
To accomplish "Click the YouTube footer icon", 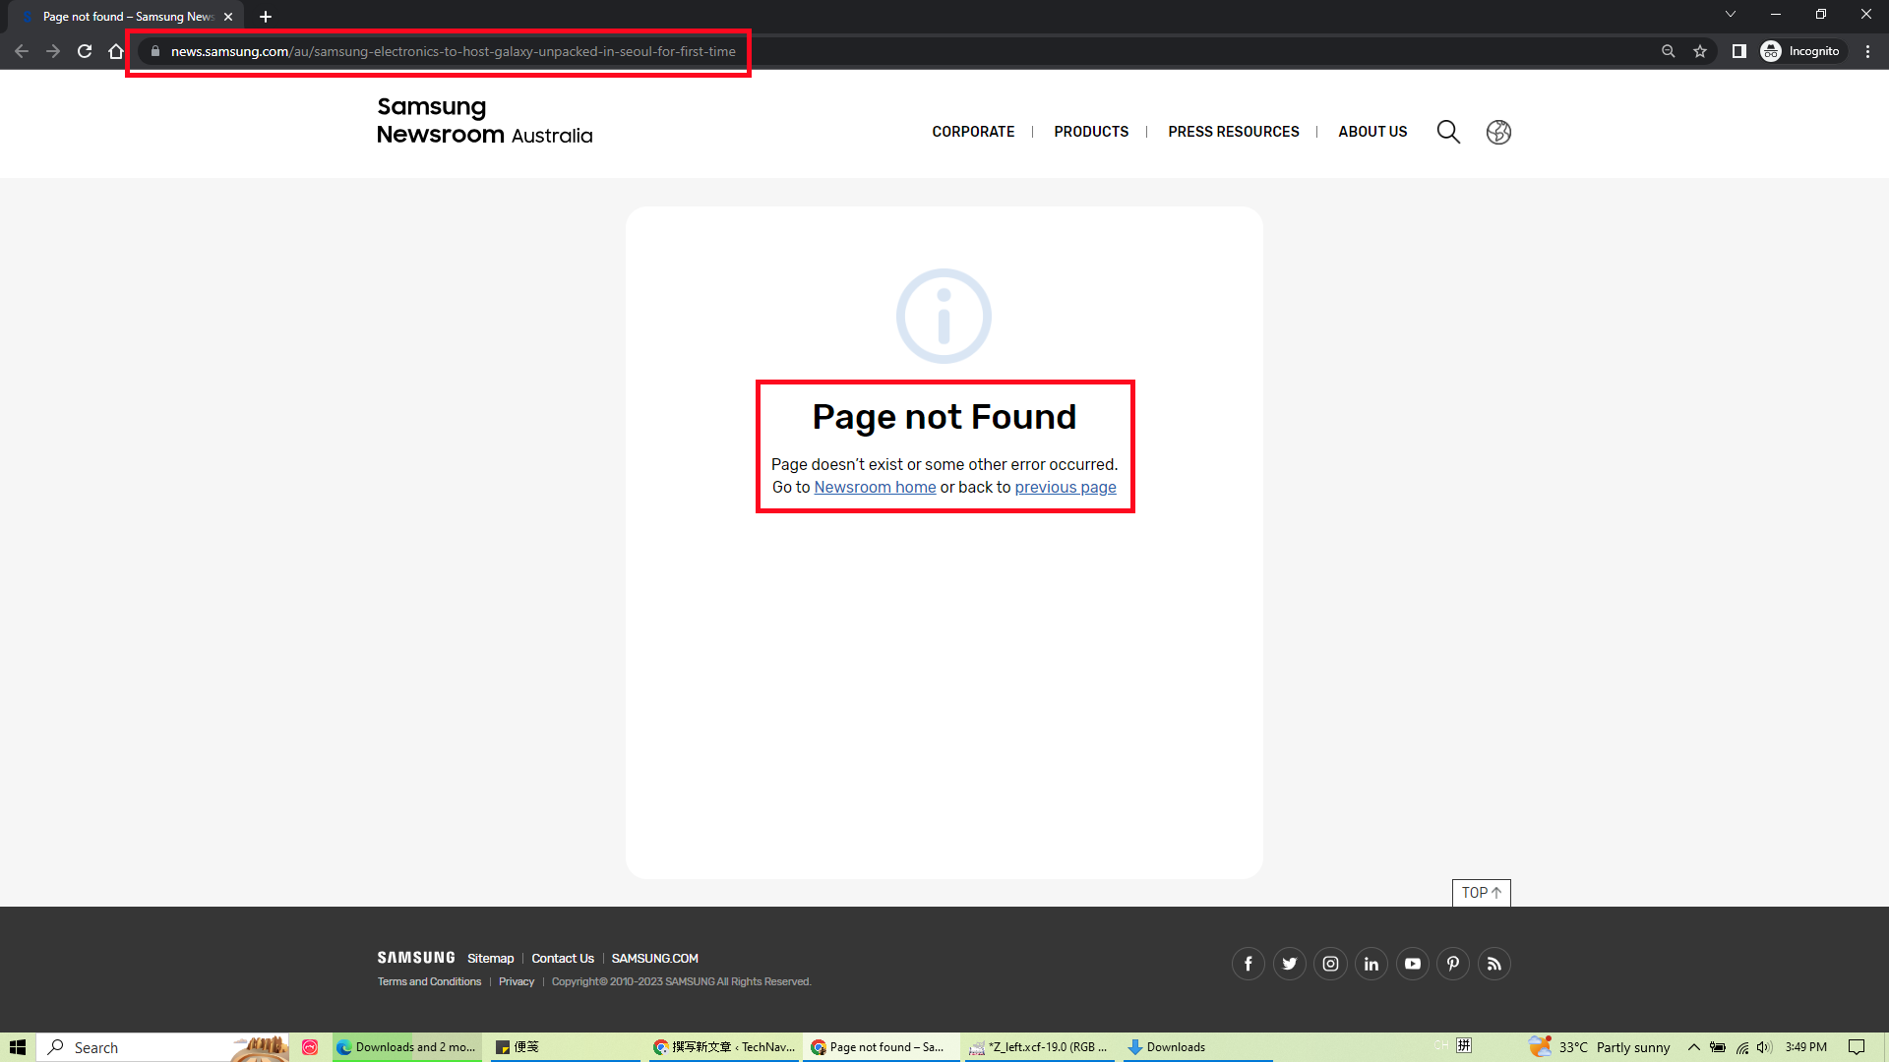I will point(1413,964).
